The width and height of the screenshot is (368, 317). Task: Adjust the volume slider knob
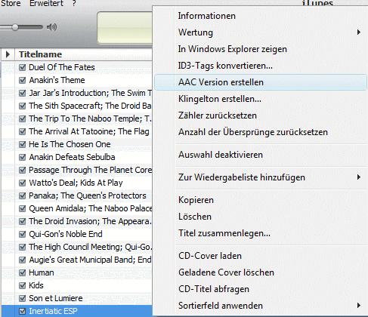[15, 27]
